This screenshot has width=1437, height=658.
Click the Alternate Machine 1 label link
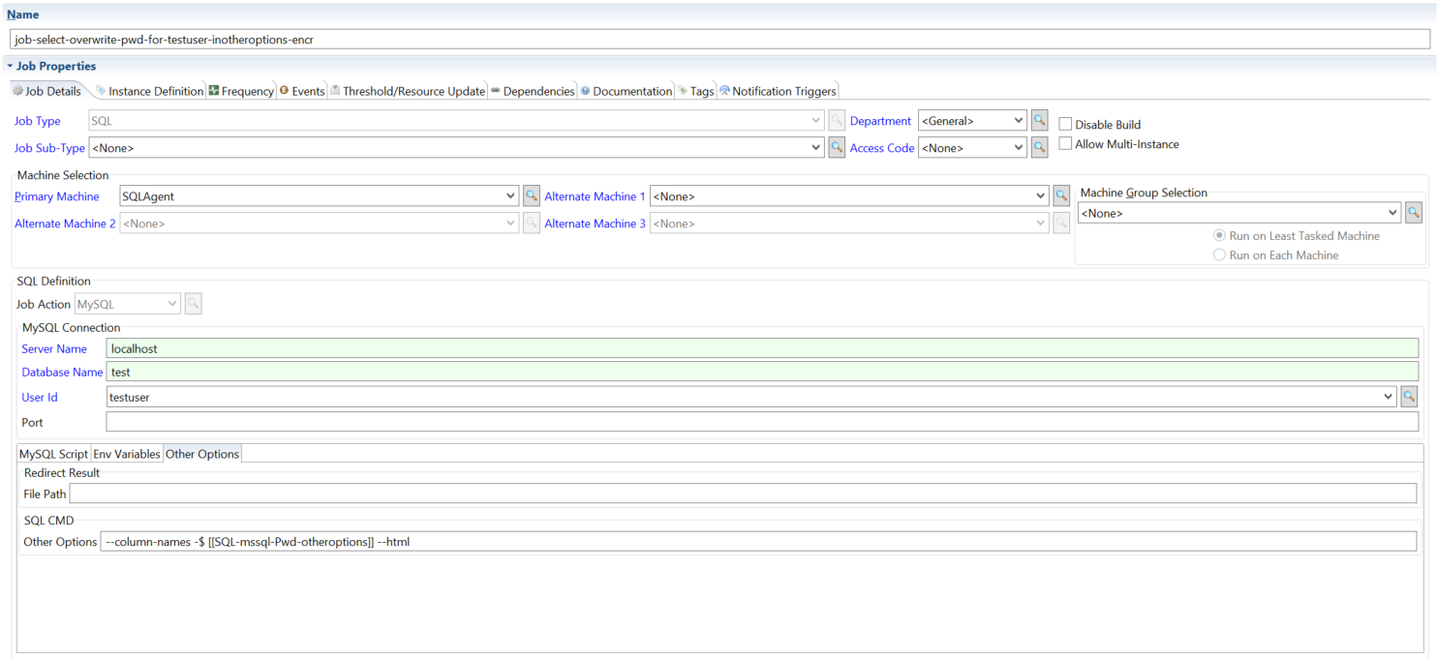click(x=596, y=196)
